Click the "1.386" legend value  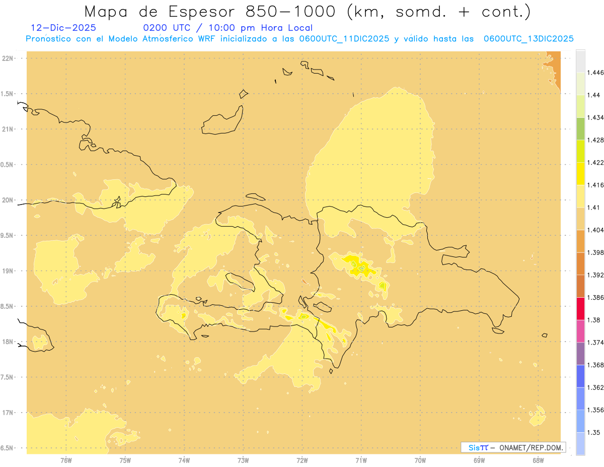point(595,297)
